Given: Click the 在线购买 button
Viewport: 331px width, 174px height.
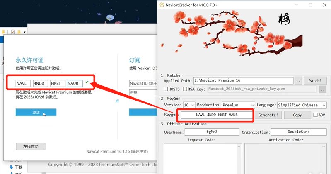Looking at the screenshot, I should (x=31, y=146).
